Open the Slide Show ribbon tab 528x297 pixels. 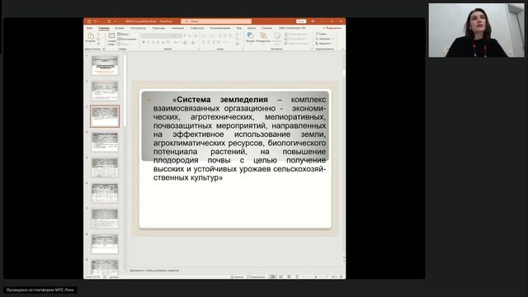pos(197,28)
